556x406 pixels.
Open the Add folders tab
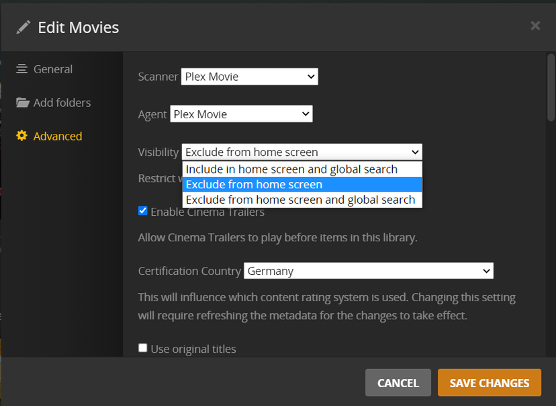point(62,103)
